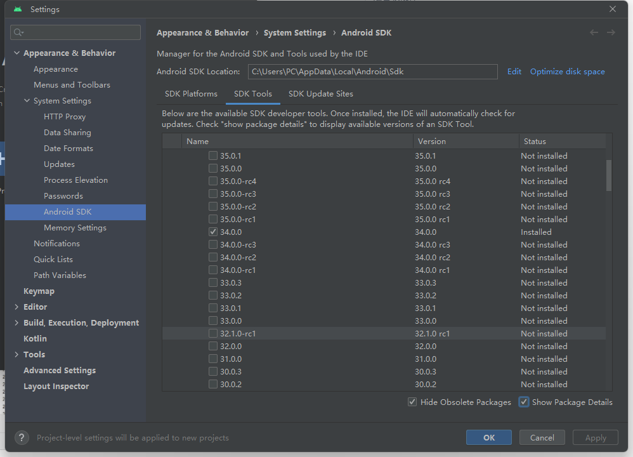Image resolution: width=633 pixels, height=457 pixels.
Task: Focus the settings search field
Action: pyautogui.click(x=75, y=32)
